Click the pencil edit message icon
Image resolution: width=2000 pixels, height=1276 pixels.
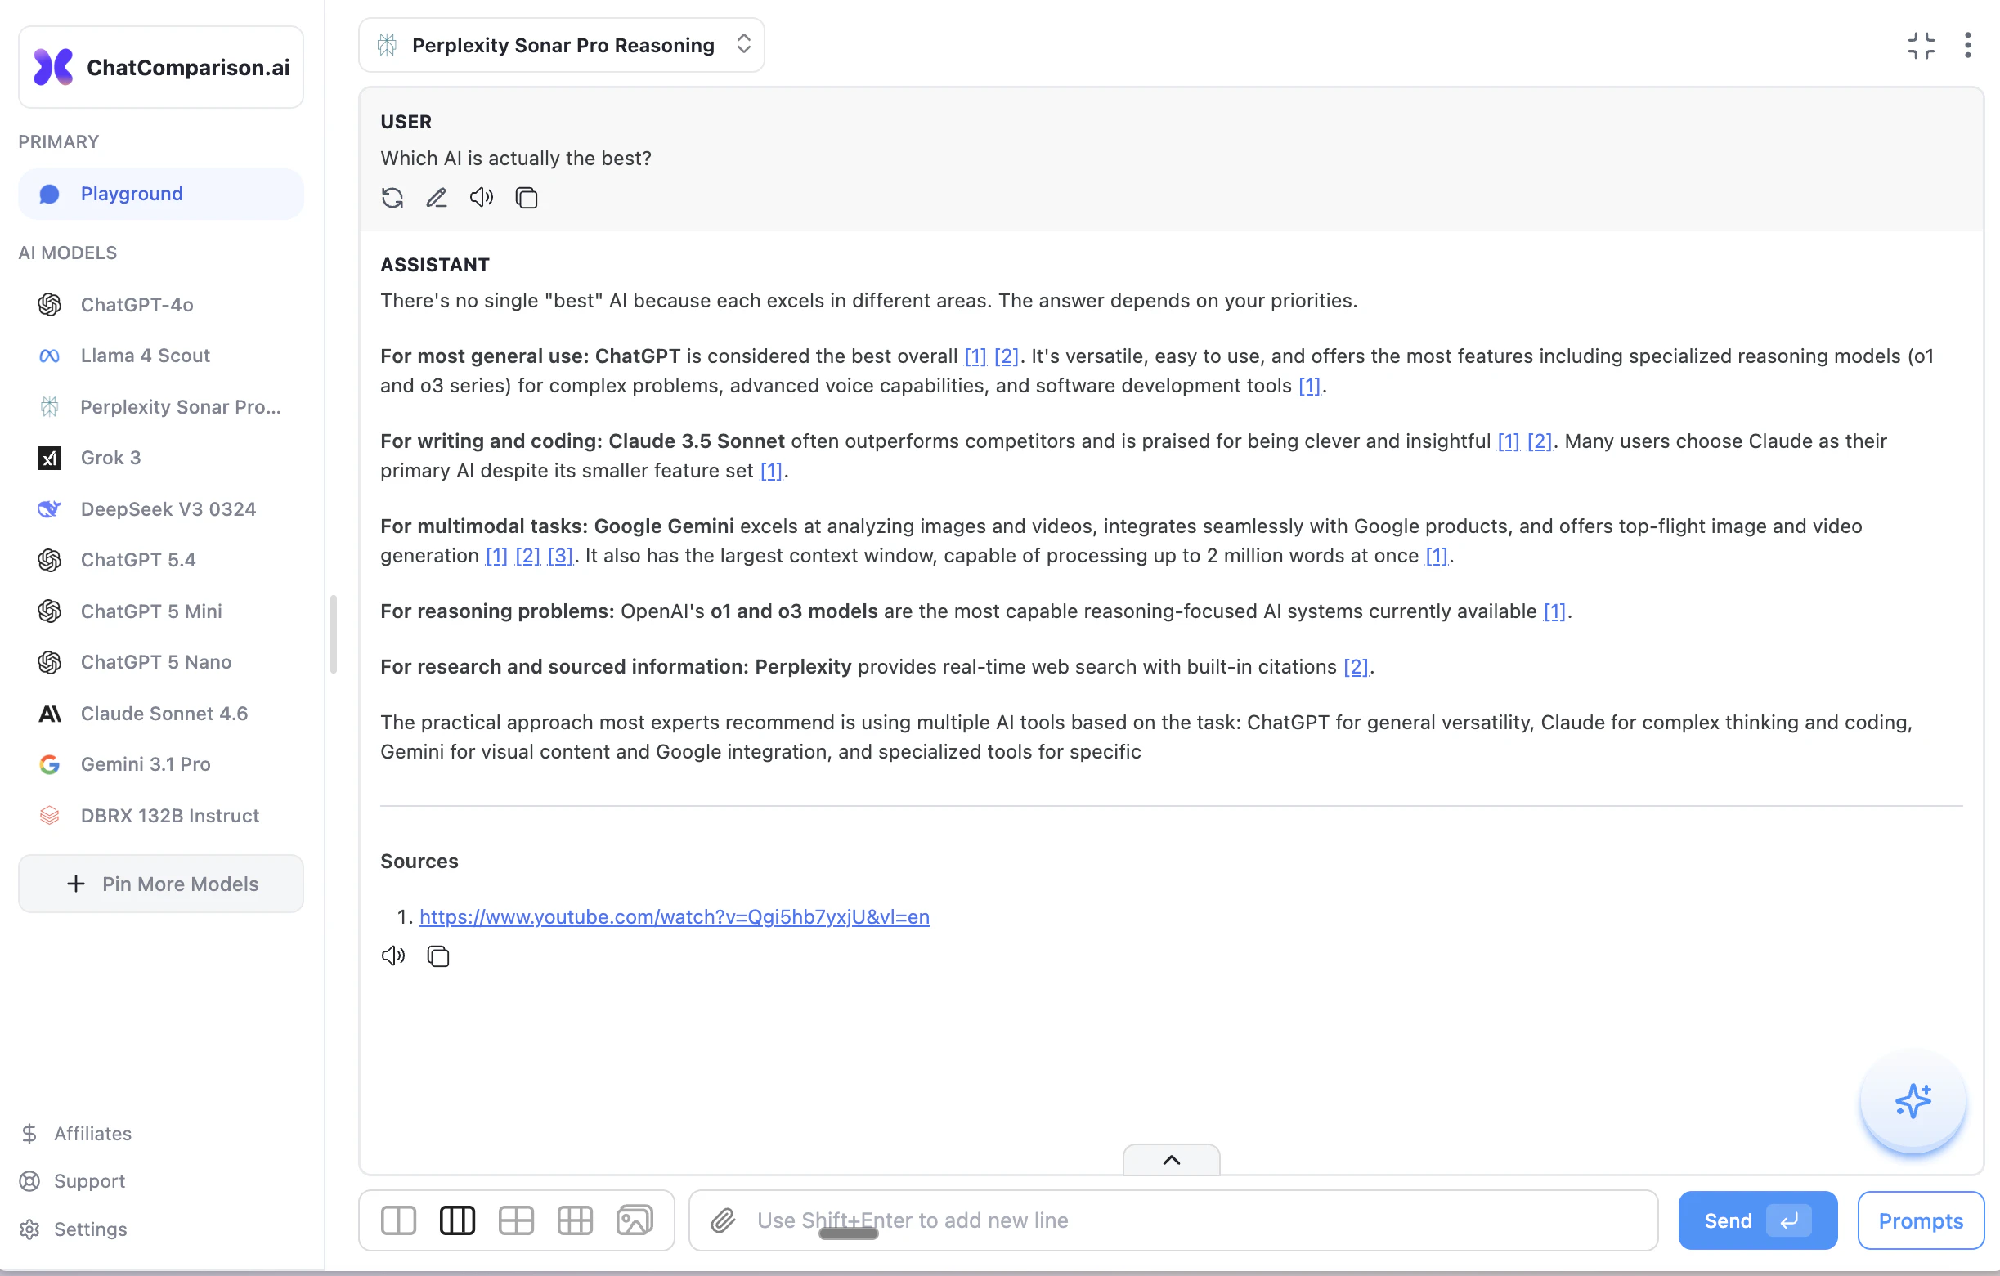[x=436, y=198]
